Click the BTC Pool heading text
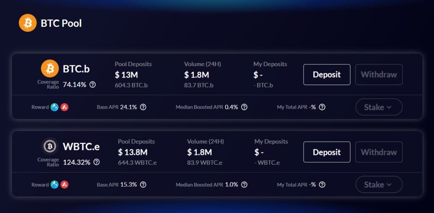The height and width of the screenshot is (213, 434). [61, 23]
